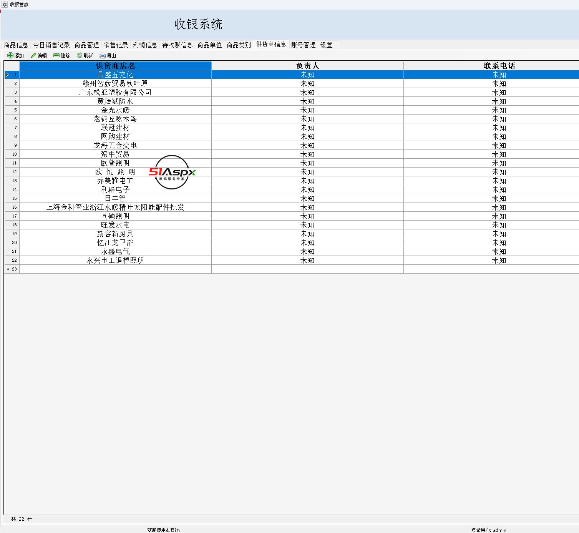Click supplier 广东松亚塑胶有限公司
This screenshot has width=579, height=533.
point(115,92)
